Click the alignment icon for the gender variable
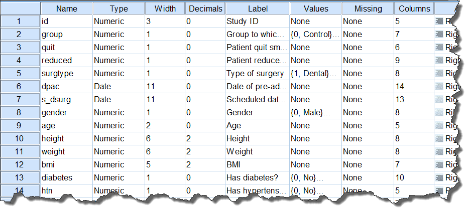The width and height of the screenshot is (472, 214). click(439, 112)
